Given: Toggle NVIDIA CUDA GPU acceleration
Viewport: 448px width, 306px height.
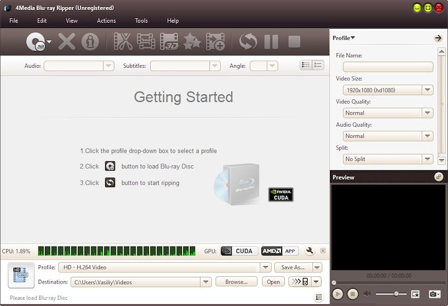Looking at the screenshot, I should click(x=239, y=251).
